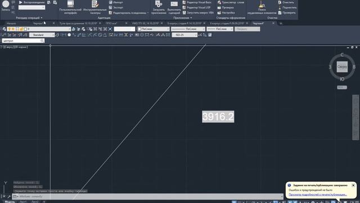360x203 pixels.
Task: Switch to the Лист2 layout tab
Action: (x=35, y=202)
